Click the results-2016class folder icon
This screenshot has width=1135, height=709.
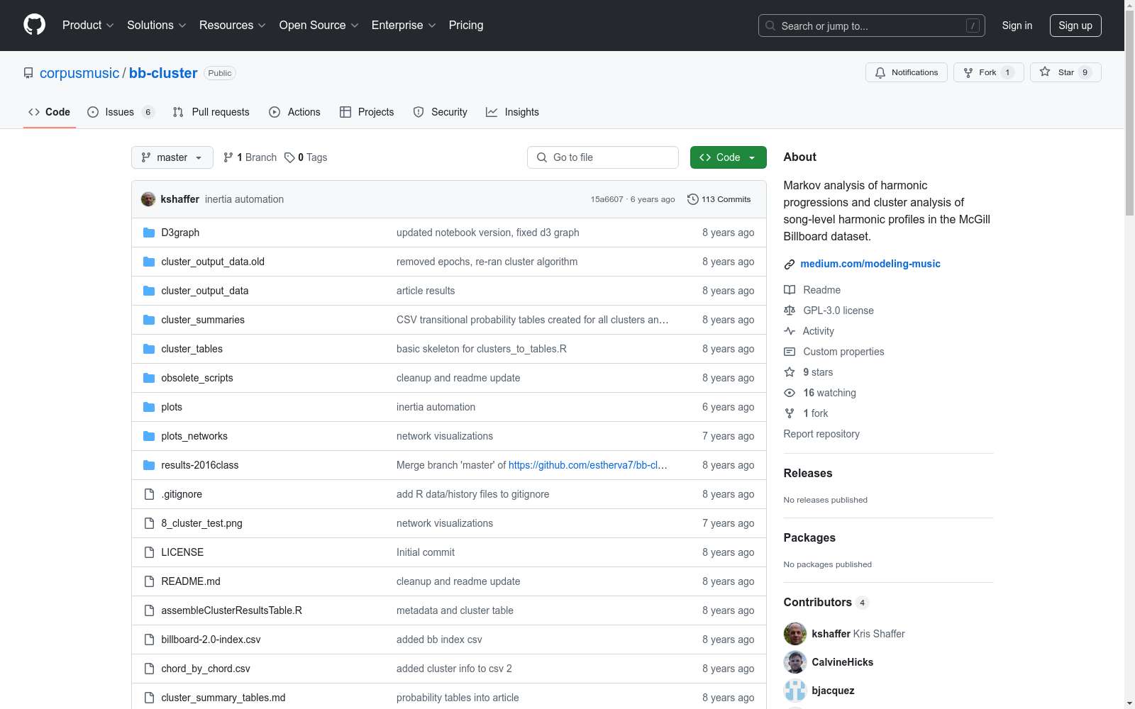click(x=149, y=465)
